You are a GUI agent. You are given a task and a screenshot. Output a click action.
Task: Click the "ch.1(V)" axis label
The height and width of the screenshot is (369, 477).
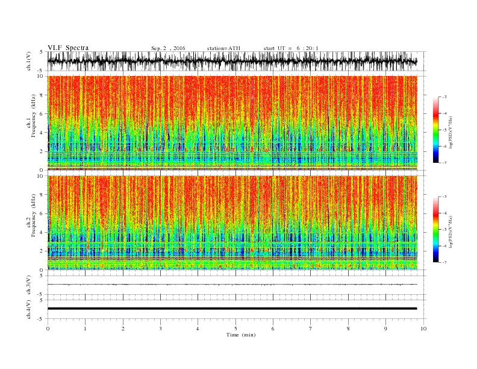pos(29,61)
